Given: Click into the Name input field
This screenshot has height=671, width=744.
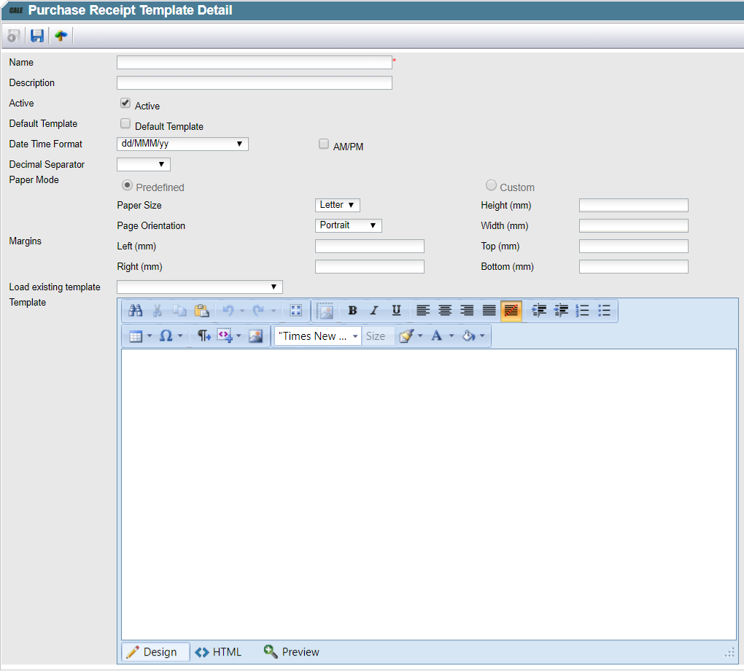Looking at the screenshot, I should 255,62.
